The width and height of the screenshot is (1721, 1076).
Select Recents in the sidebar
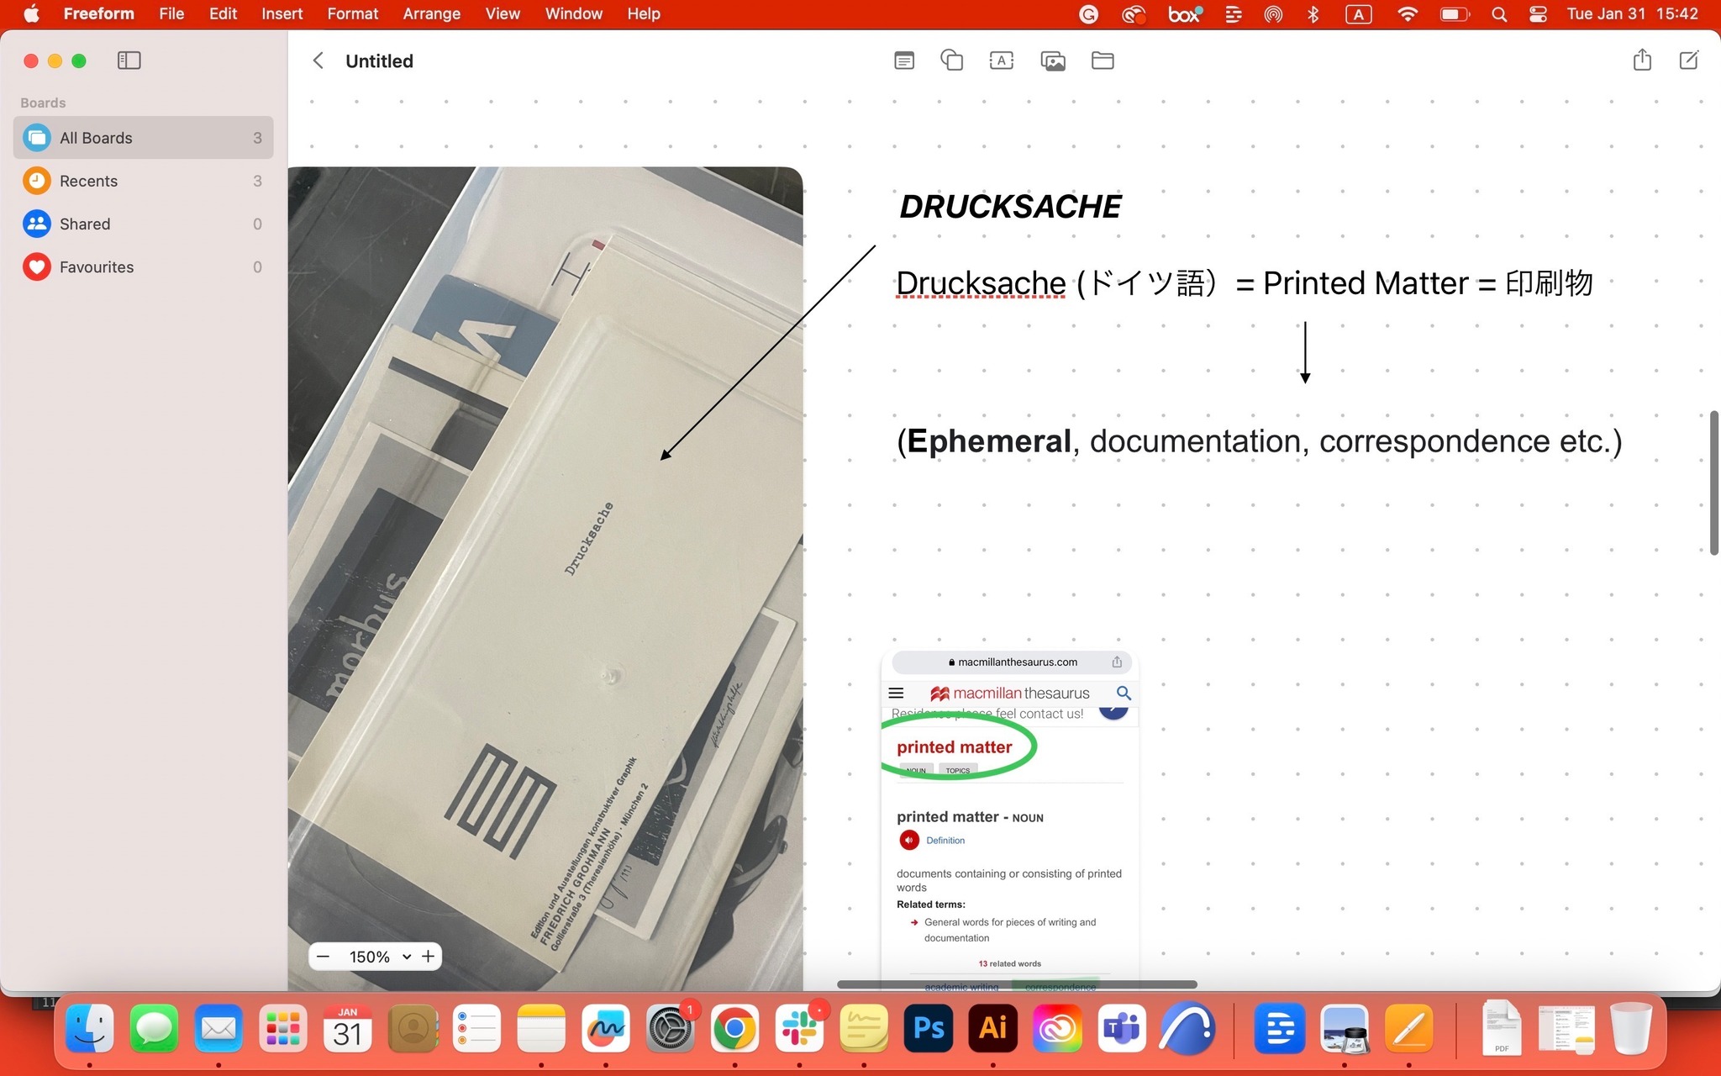pos(88,181)
